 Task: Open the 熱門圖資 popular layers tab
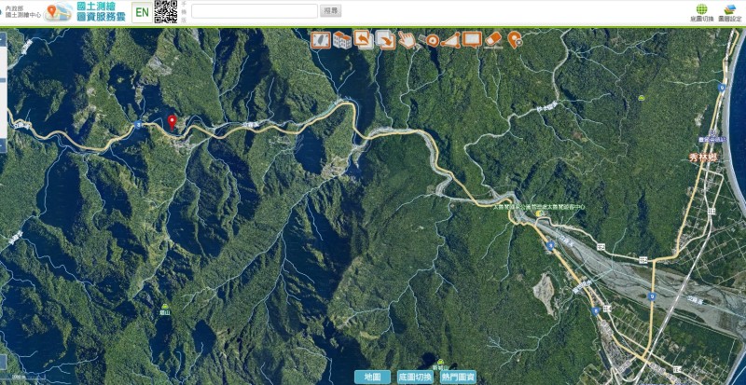457,377
